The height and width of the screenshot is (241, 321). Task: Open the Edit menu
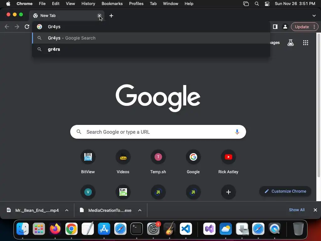pos(56,4)
